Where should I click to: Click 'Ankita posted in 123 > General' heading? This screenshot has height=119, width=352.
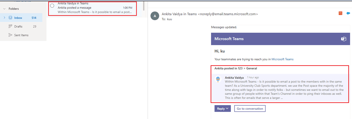236,68
